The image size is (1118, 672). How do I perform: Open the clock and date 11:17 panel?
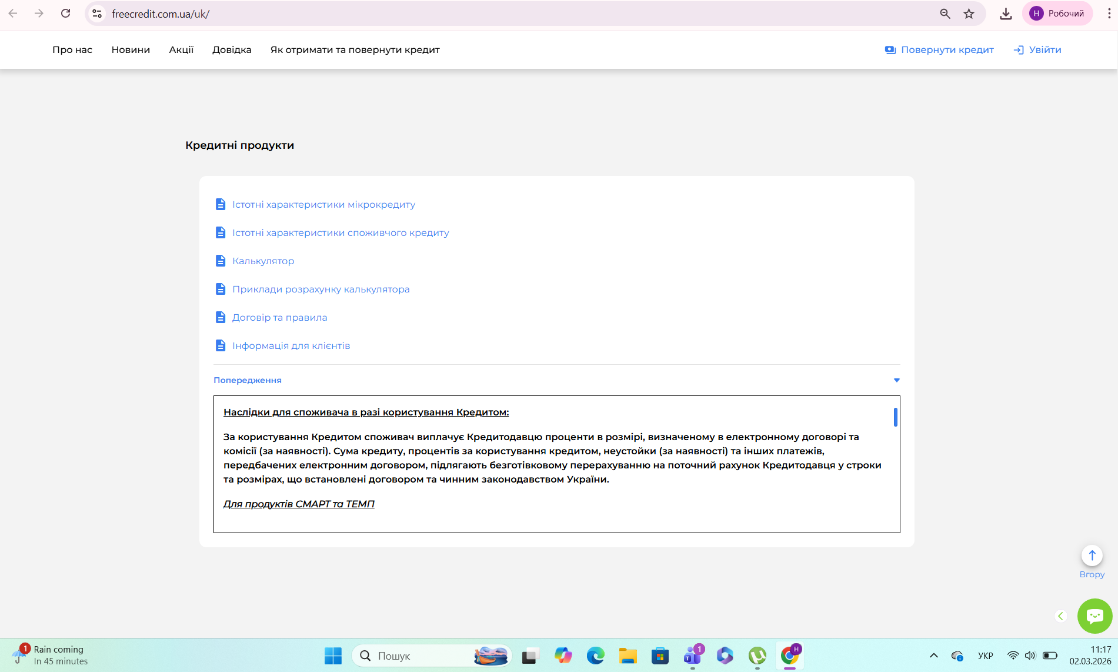(x=1090, y=656)
